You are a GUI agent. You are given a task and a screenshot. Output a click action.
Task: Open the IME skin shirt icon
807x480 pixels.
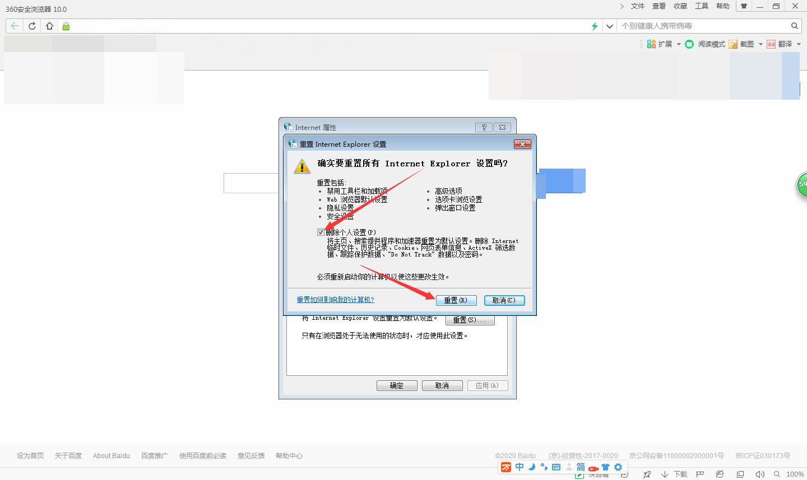(605, 467)
